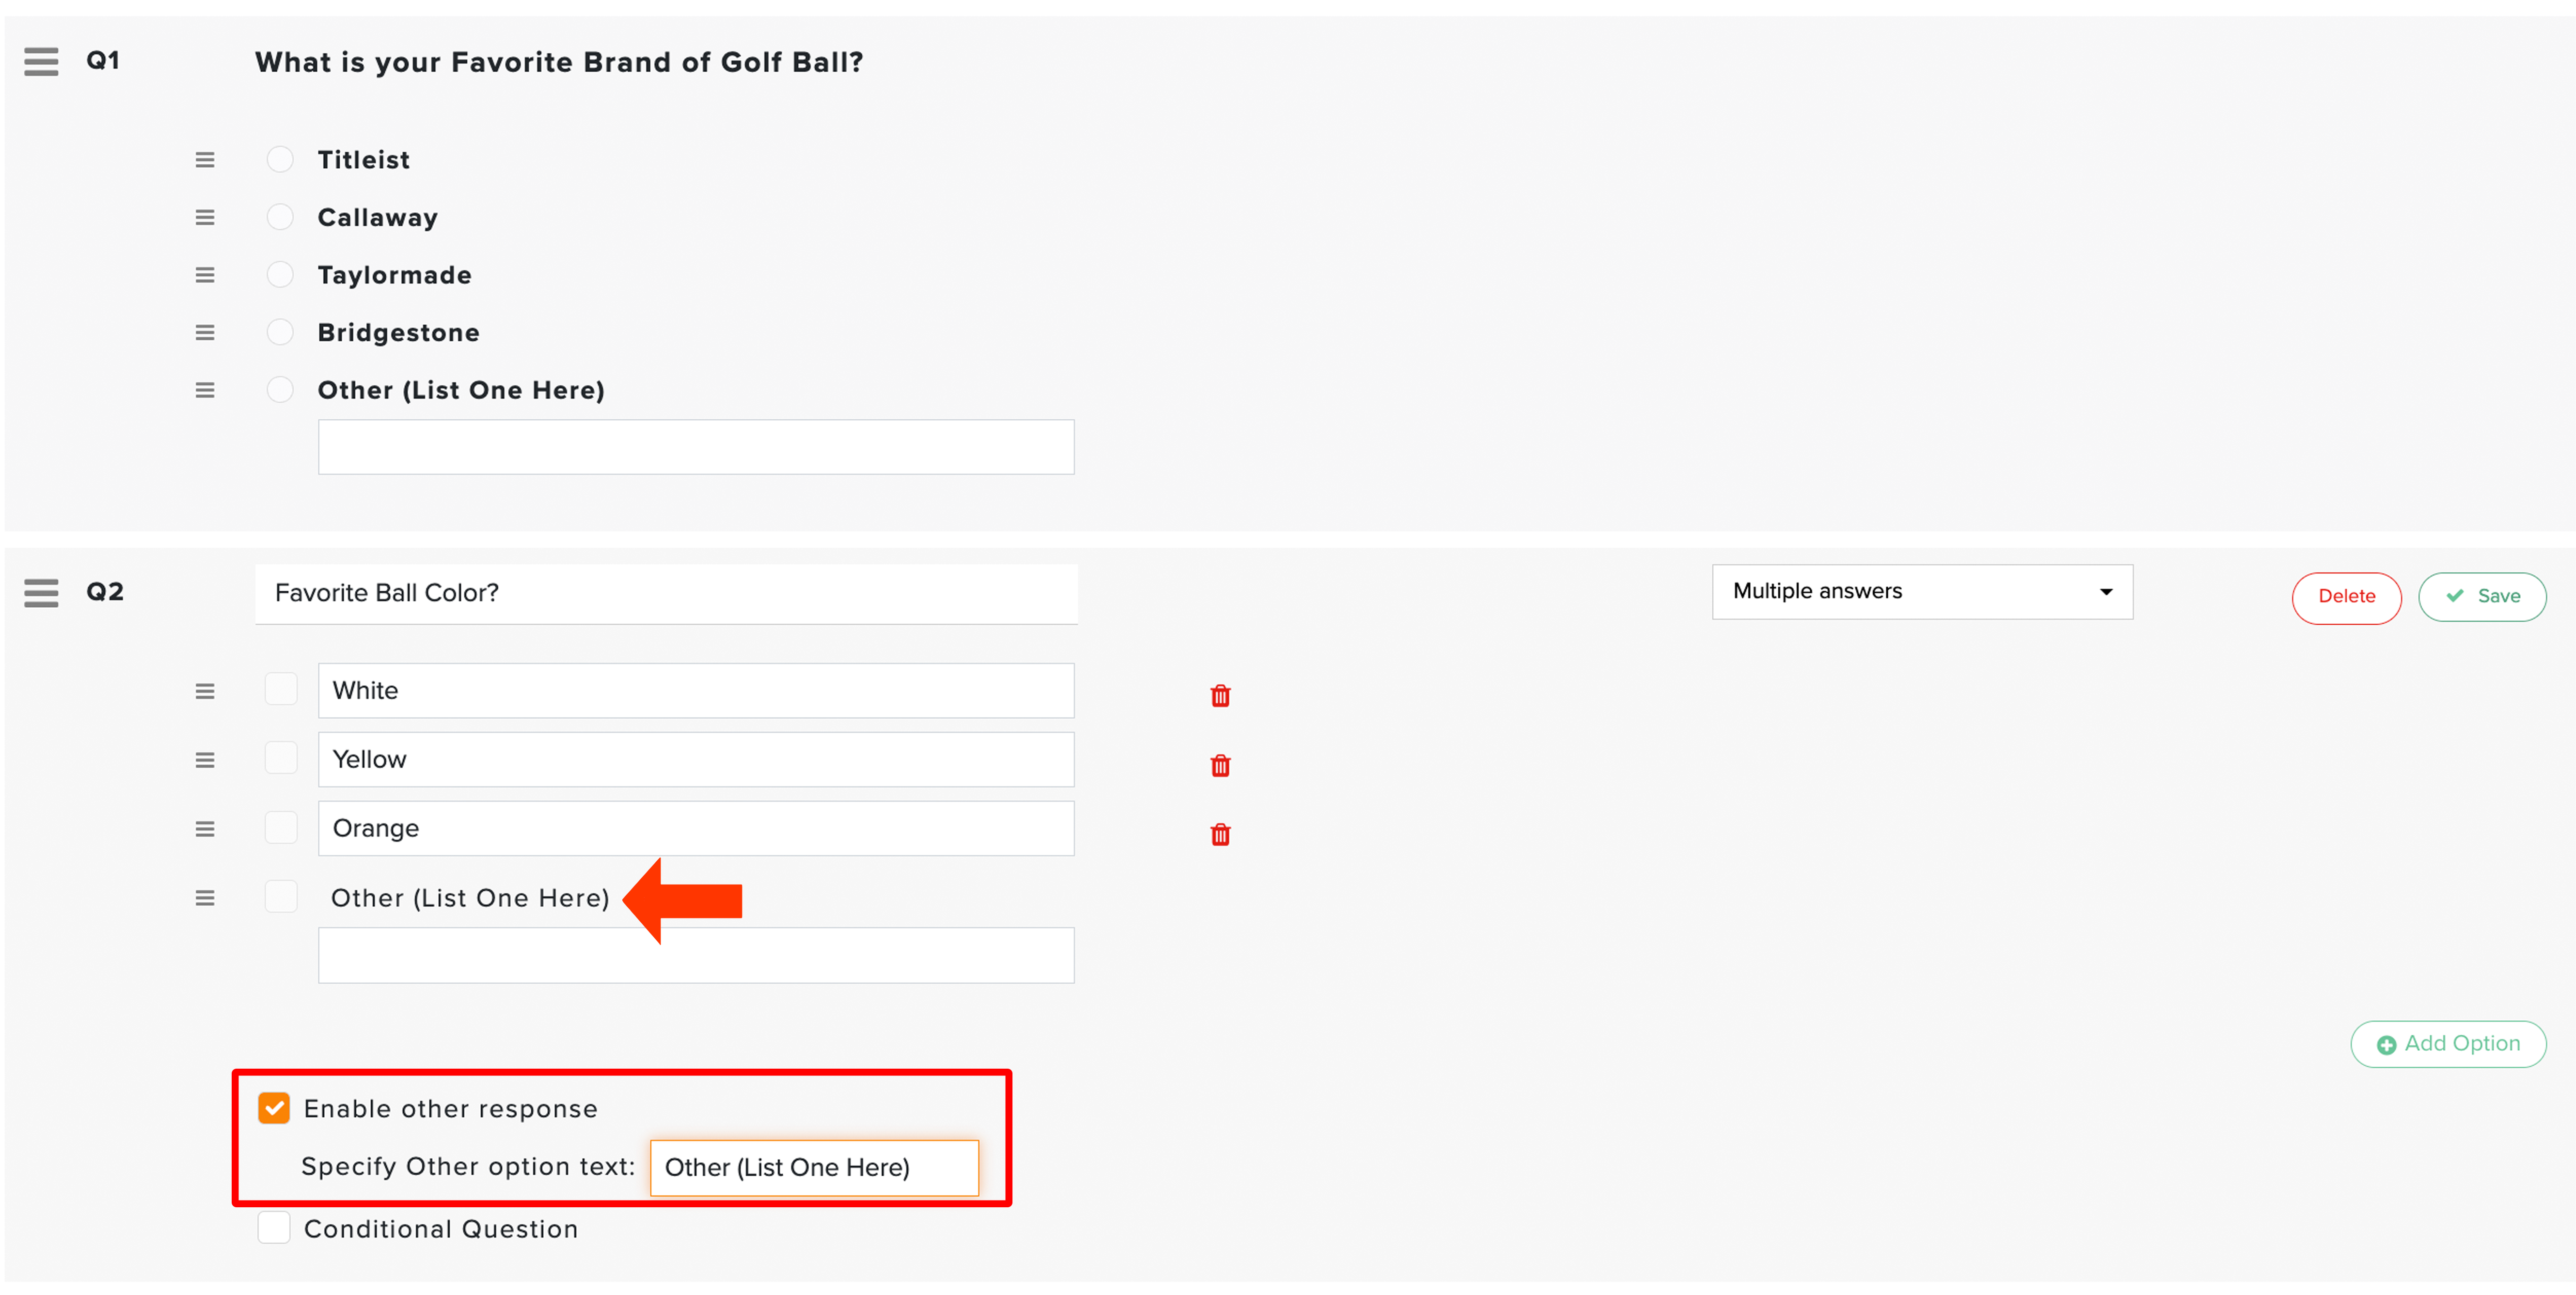Click Q2 reorder handle icon
Image resolution: width=2576 pixels, height=1295 pixels.
(x=41, y=593)
